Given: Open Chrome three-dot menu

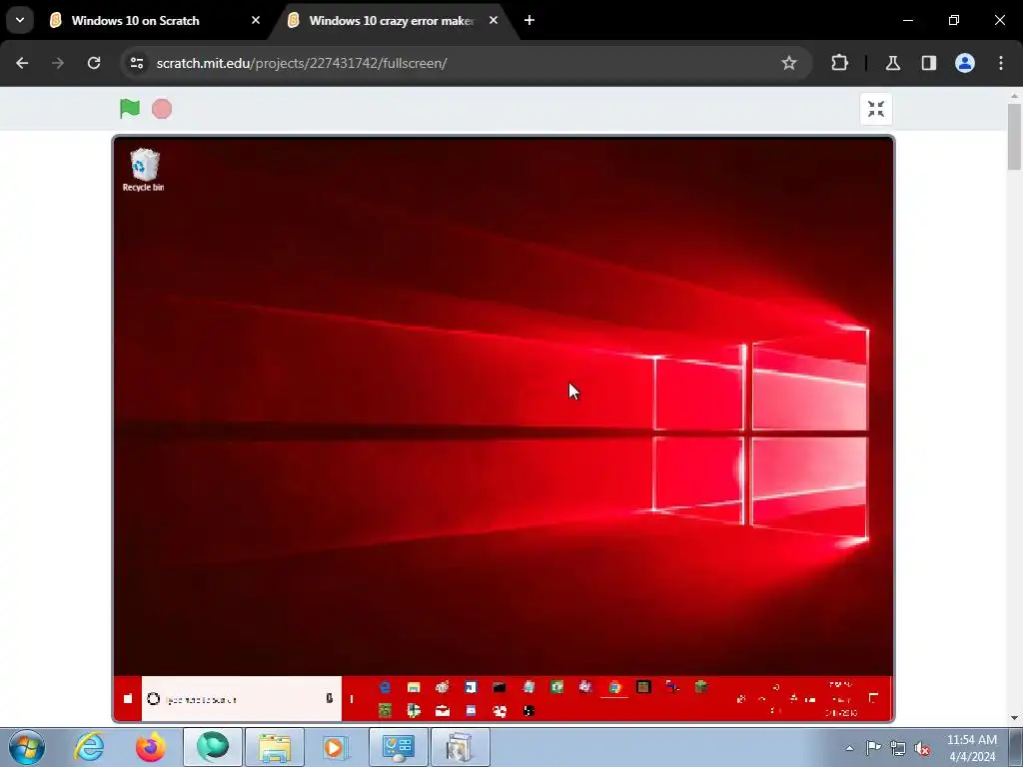Looking at the screenshot, I should point(1001,63).
